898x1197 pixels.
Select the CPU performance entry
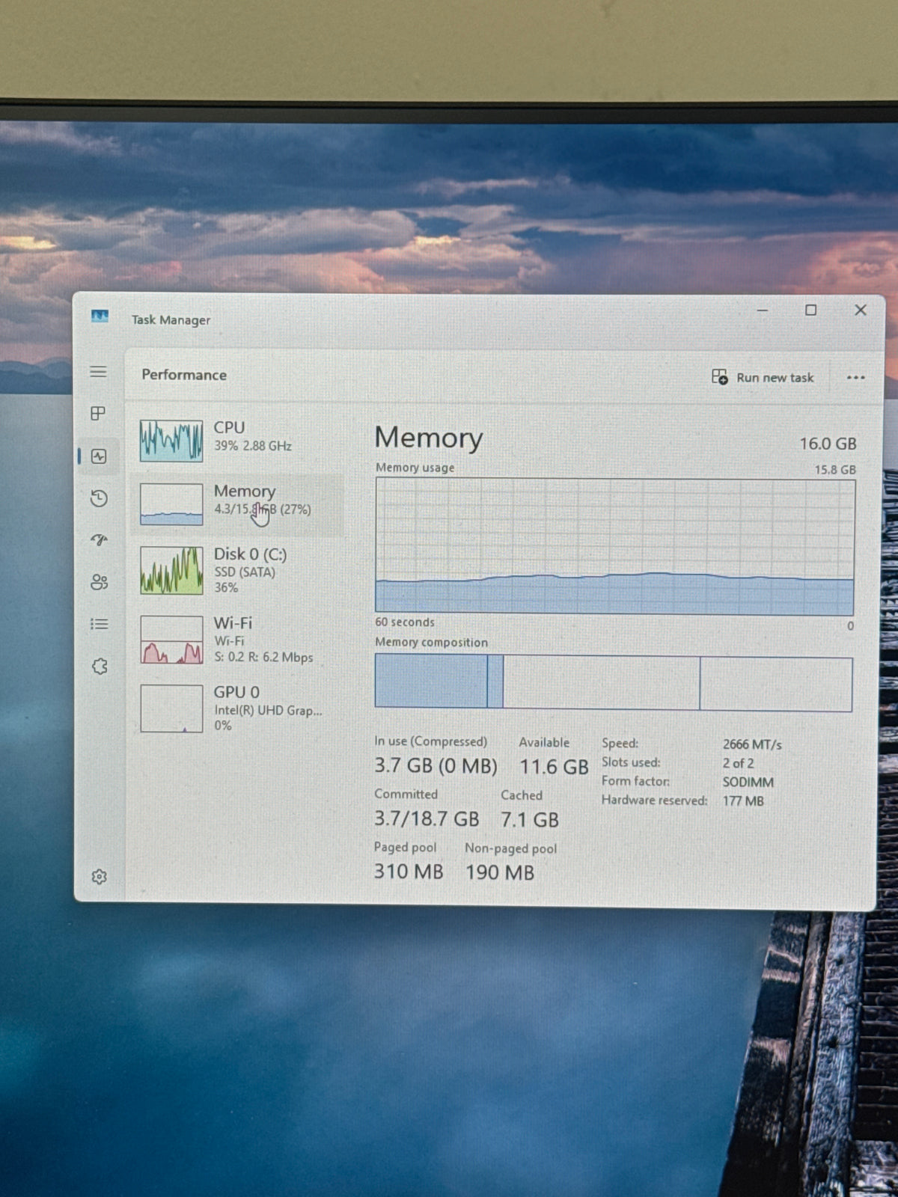[237, 440]
